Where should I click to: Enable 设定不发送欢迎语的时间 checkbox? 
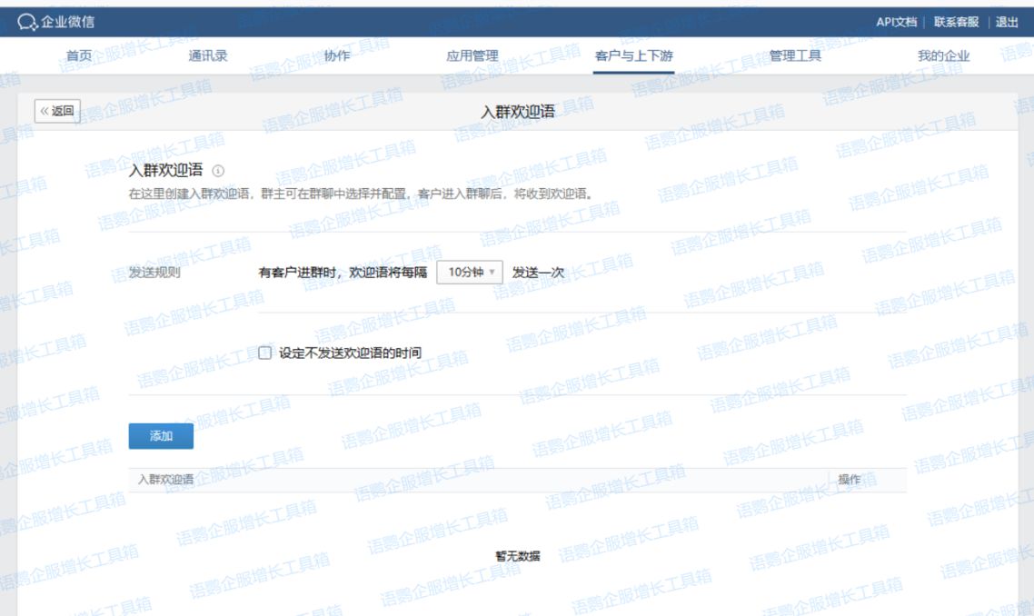265,353
